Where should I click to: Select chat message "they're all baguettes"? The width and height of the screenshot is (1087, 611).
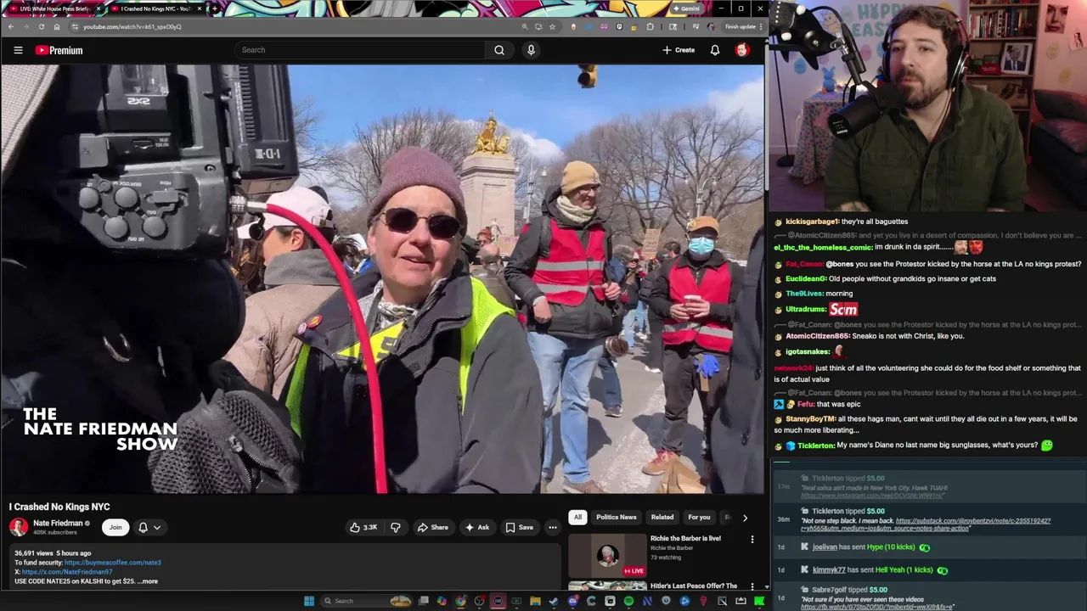875,221
